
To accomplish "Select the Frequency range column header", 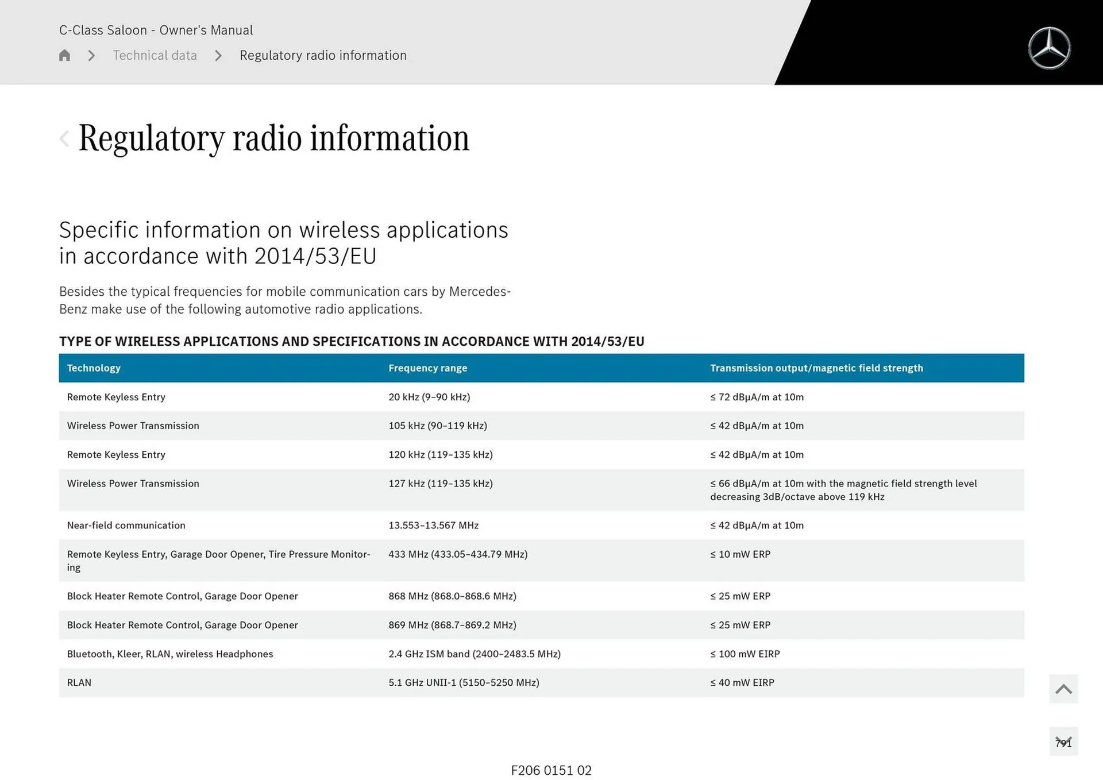I will tap(427, 368).
